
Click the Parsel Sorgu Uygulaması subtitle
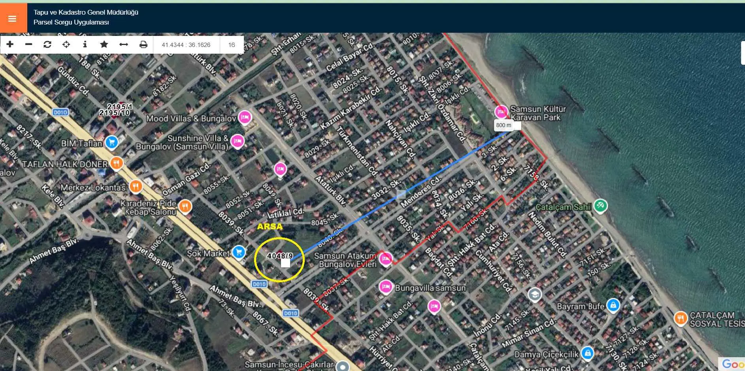coord(71,22)
